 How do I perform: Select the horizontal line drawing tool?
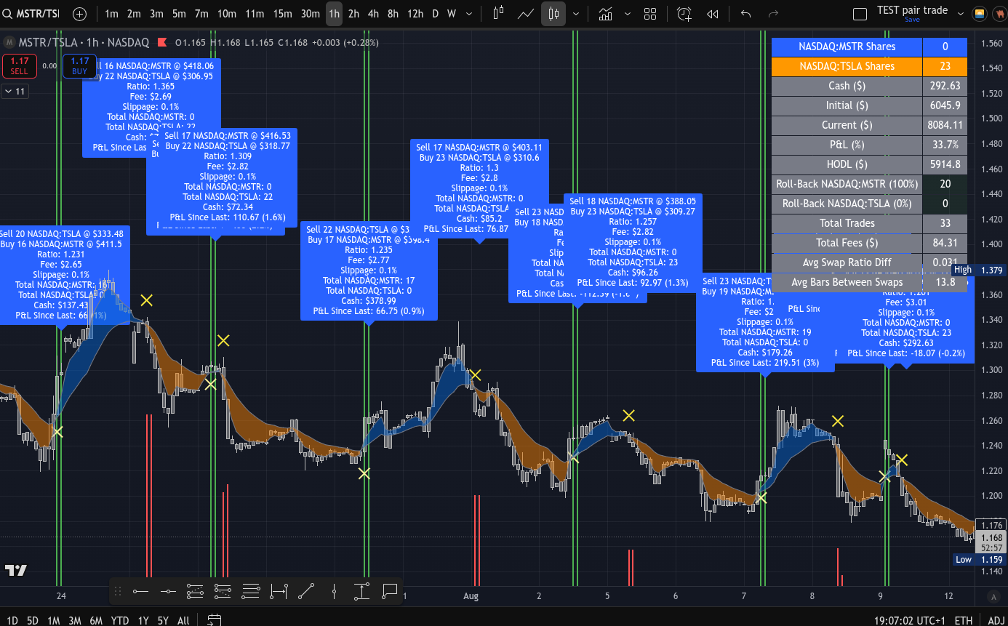(x=168, y=591)
